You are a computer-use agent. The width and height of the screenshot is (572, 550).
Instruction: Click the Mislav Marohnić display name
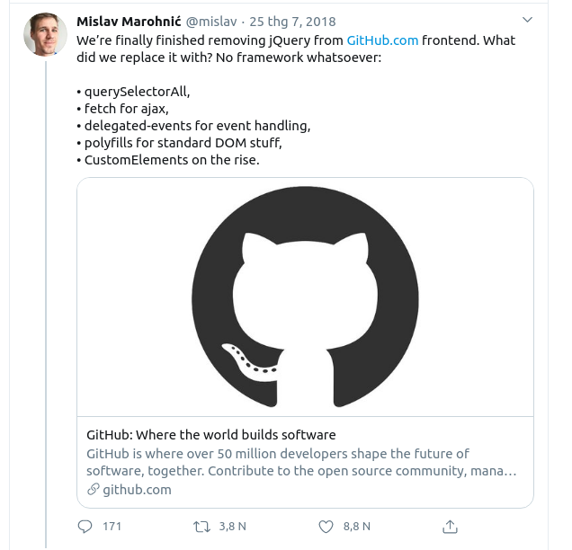pyautogui.click(x=129, y=21)
